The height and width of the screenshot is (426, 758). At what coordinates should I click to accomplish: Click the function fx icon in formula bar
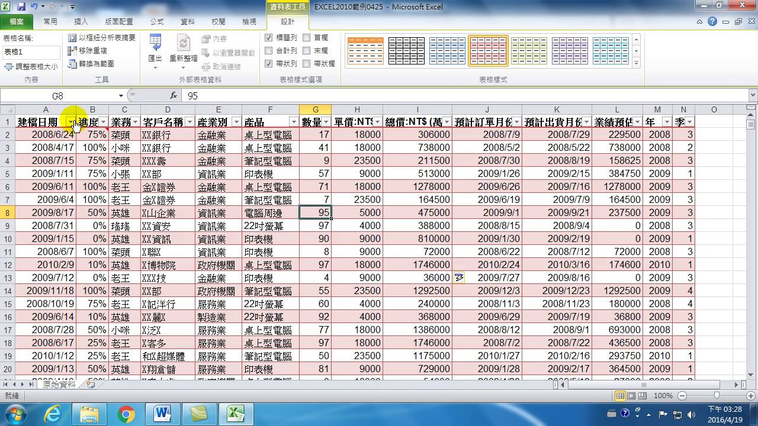point(174,95)
